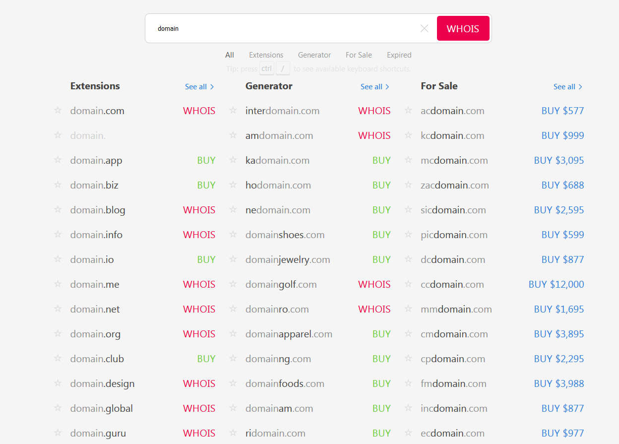Switch to the All tab
Viewport: 619px width, 444px height.
click(x=230, y=55)
